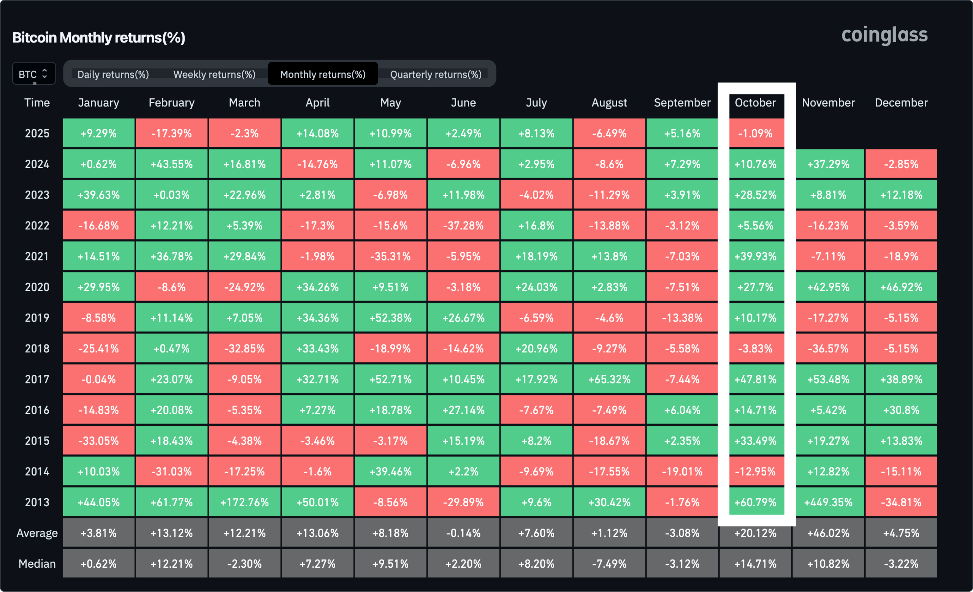The image size is (973, 592).
Task: Click the 2025 row label
Action: click(37, 133)
